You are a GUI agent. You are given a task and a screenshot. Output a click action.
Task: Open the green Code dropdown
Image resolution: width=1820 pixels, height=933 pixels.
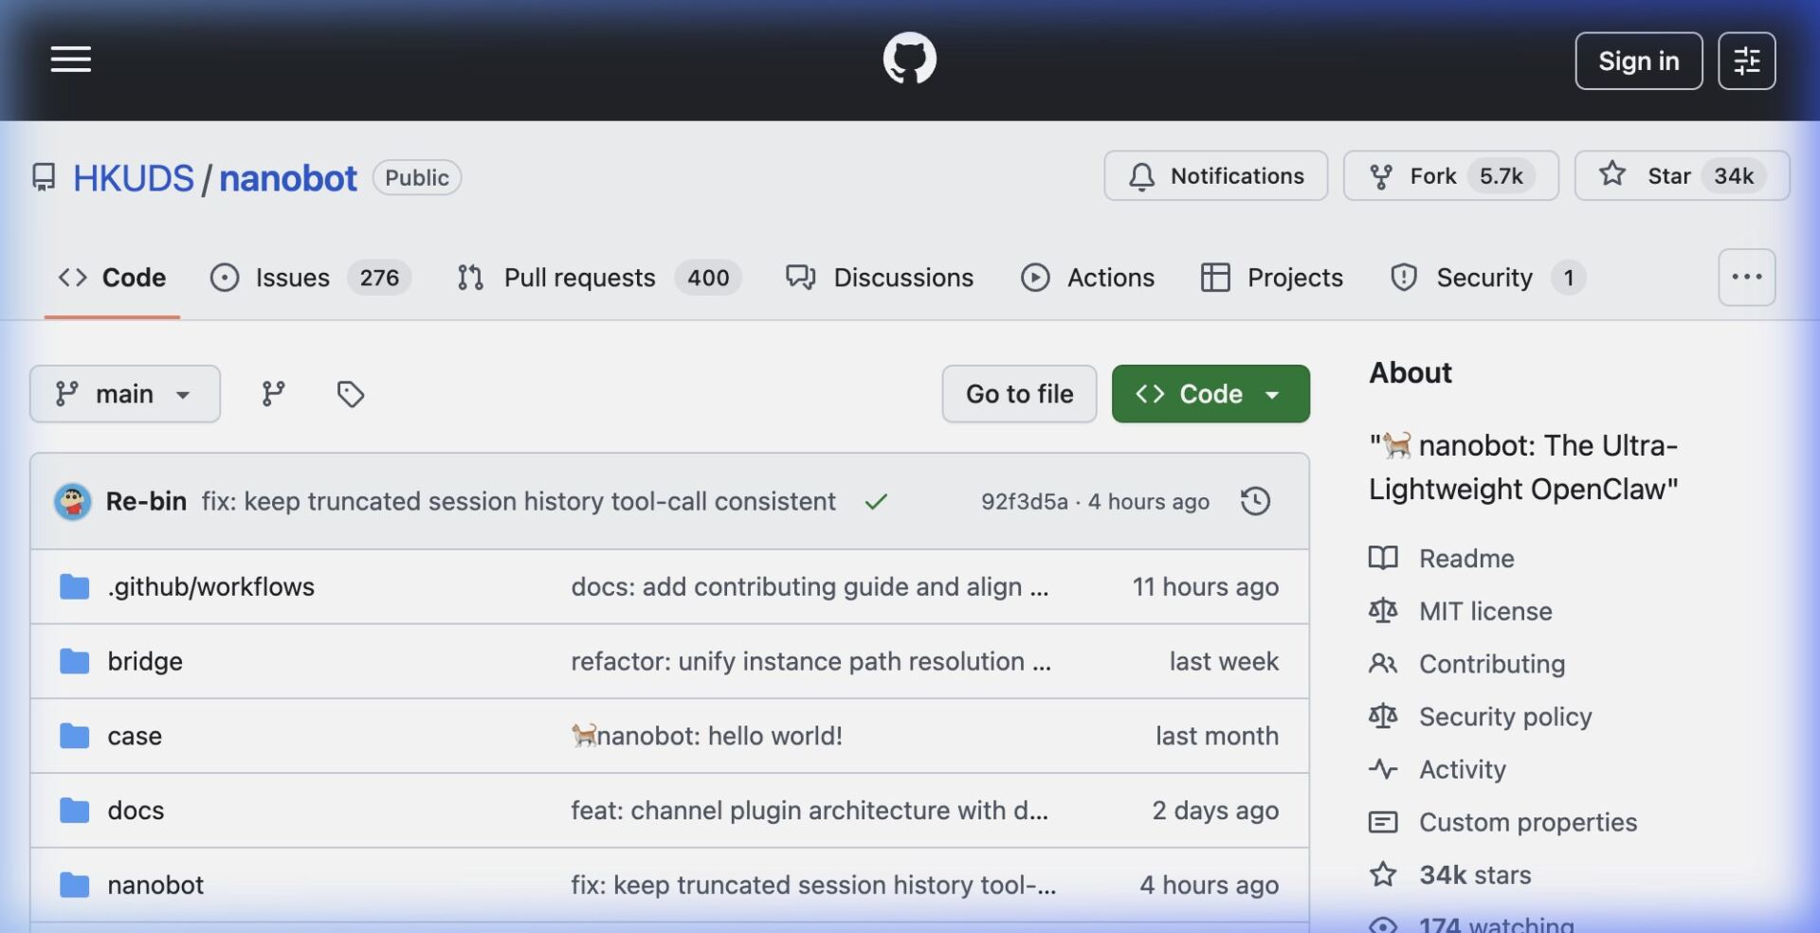pyautogui.click(x=1210, y=393)
